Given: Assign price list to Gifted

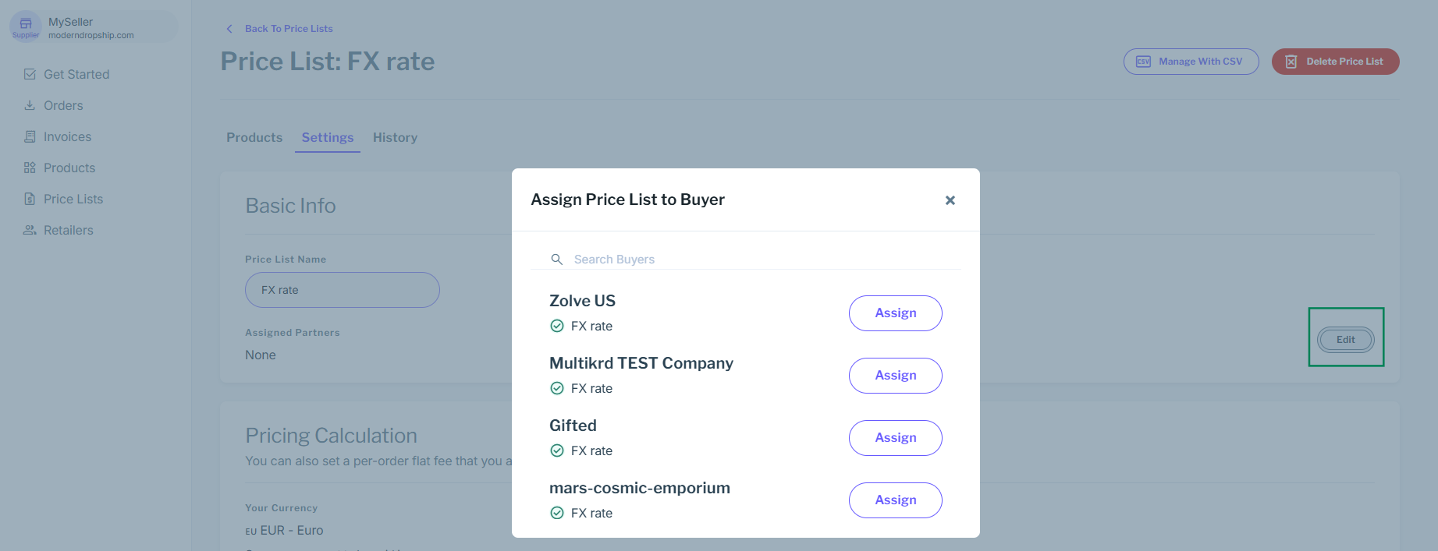Looking at the screenshot, I should coord(895,437).
